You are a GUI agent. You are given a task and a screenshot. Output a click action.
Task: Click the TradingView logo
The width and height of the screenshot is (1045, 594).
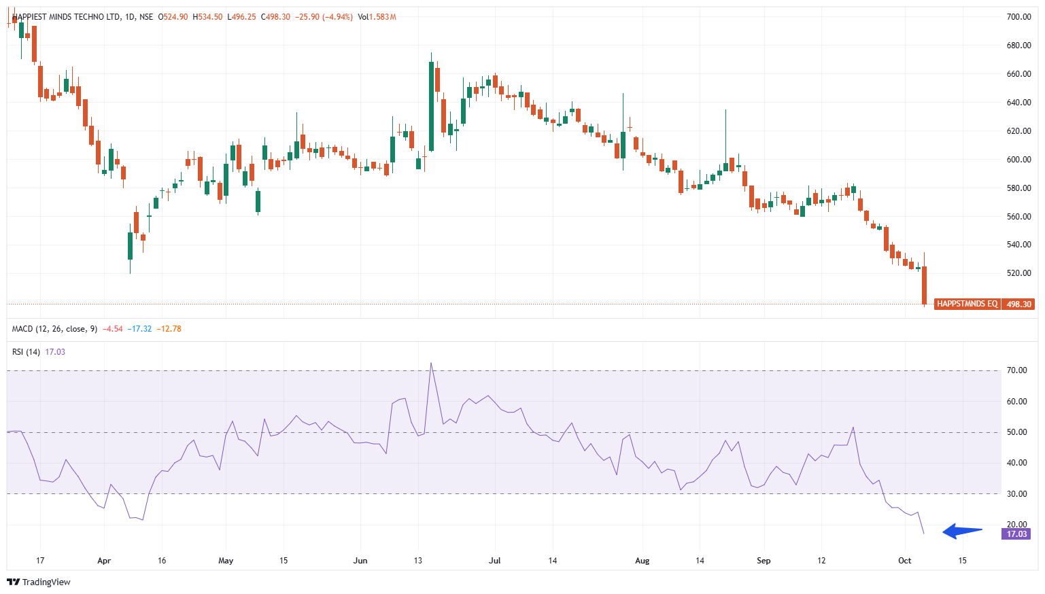coord(39,582)
